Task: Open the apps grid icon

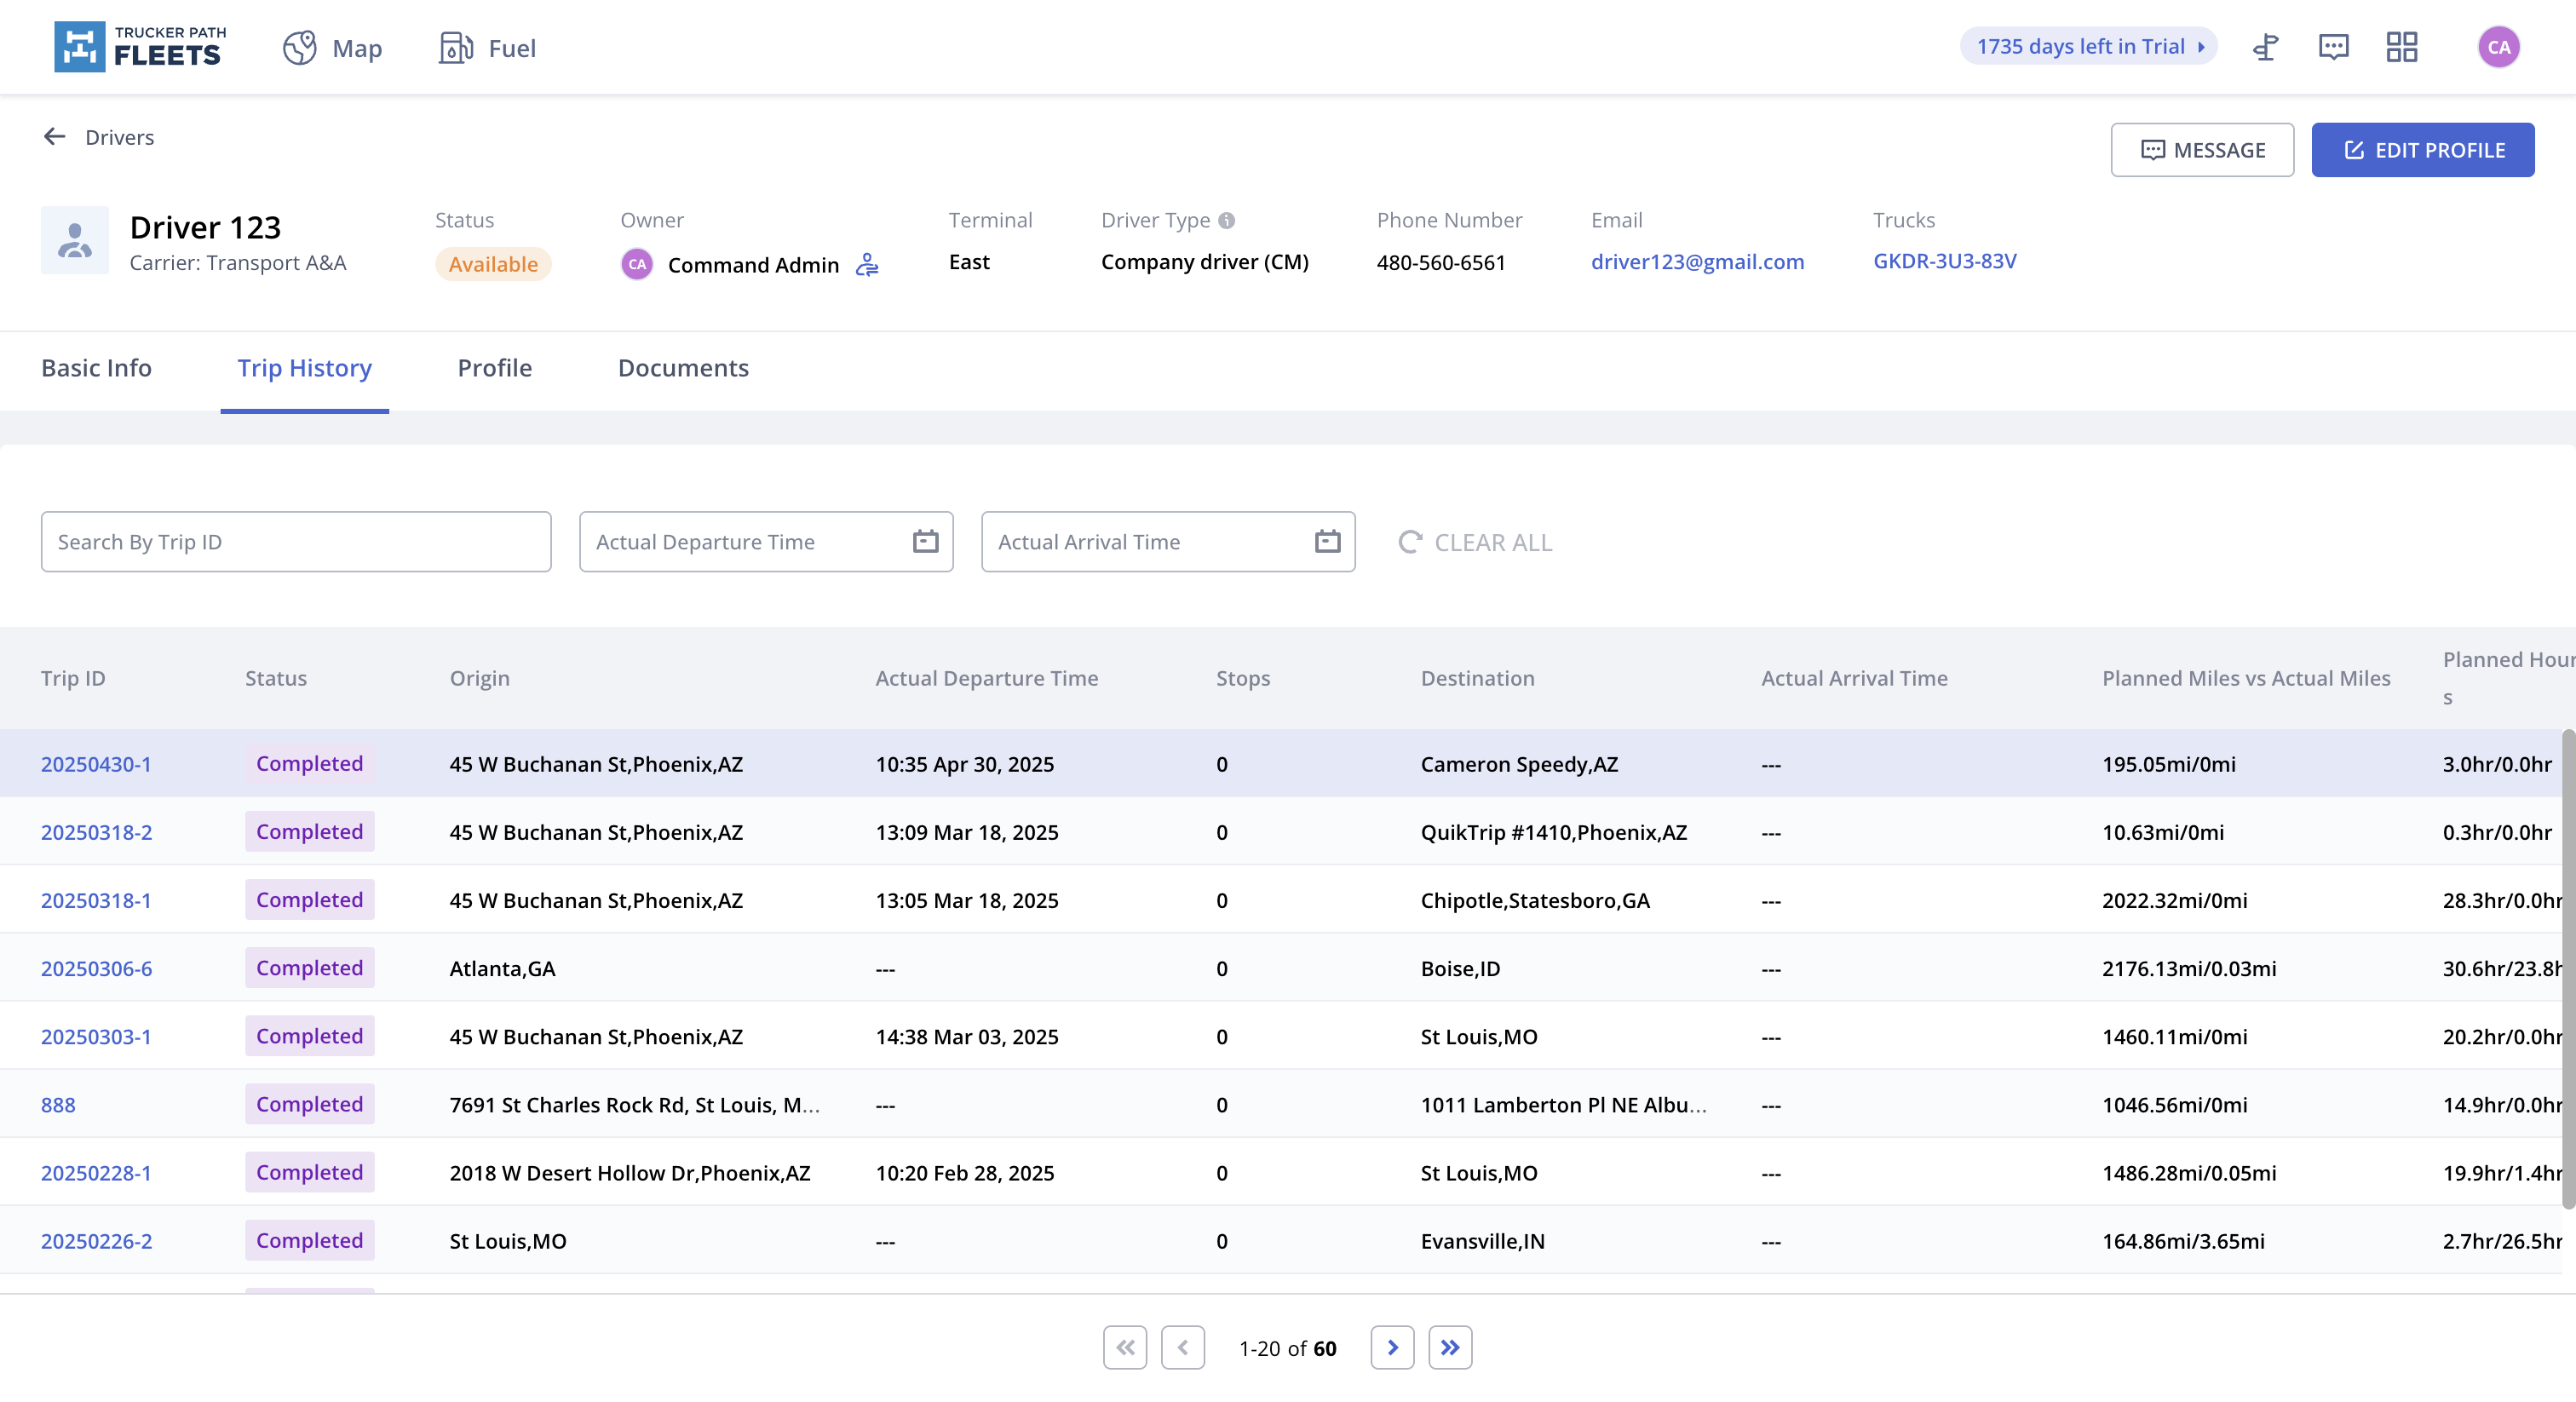Action: [x=2401, y=47]
